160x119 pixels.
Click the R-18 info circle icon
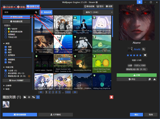point(29,76)
